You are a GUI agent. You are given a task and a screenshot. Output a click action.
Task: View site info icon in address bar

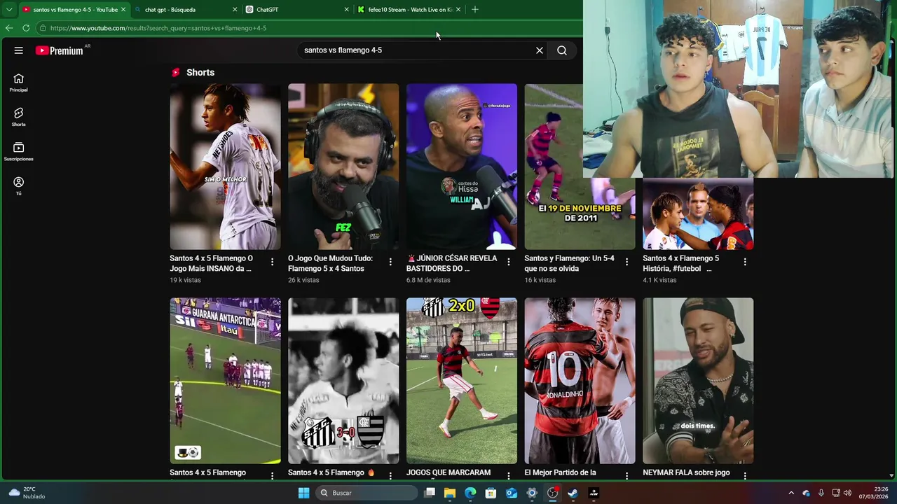tap(43, 28)
